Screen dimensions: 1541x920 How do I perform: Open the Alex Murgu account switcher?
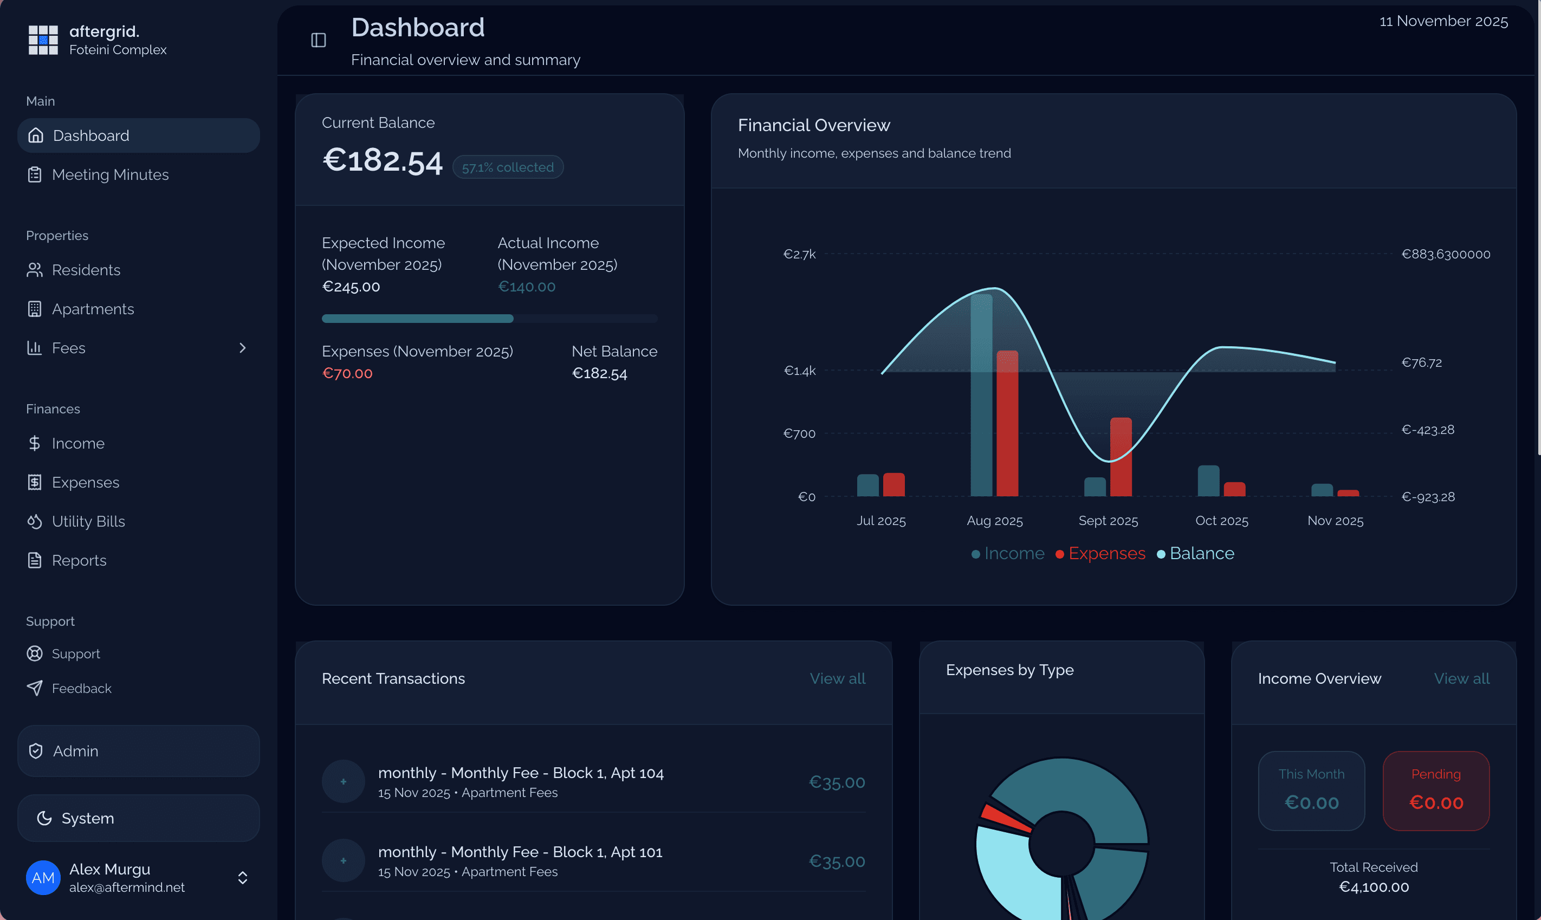click(242, 878)
